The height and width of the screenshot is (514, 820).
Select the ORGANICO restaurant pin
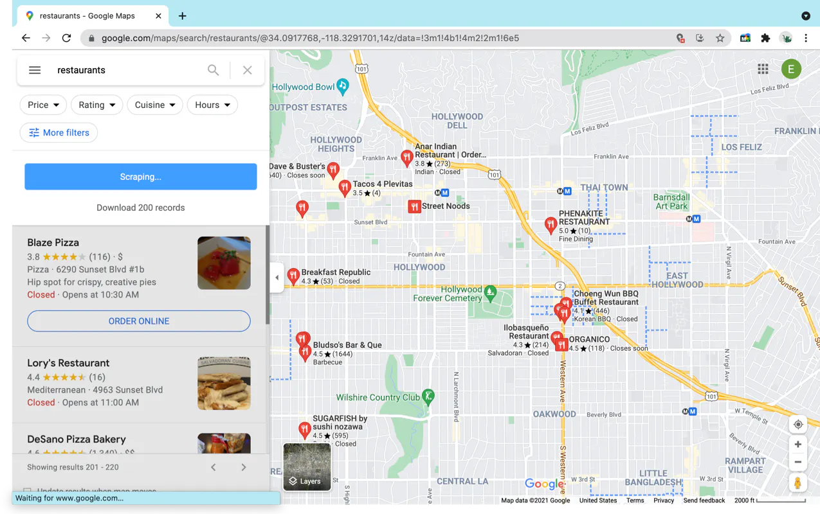(561, 345)
